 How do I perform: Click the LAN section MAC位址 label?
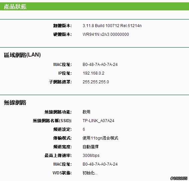pos(62,65)
